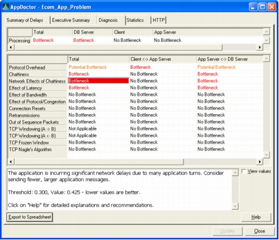The height and width of the screenshot is (240, 279).
Task: Click the DB Server column header
Action: (92, 32)
